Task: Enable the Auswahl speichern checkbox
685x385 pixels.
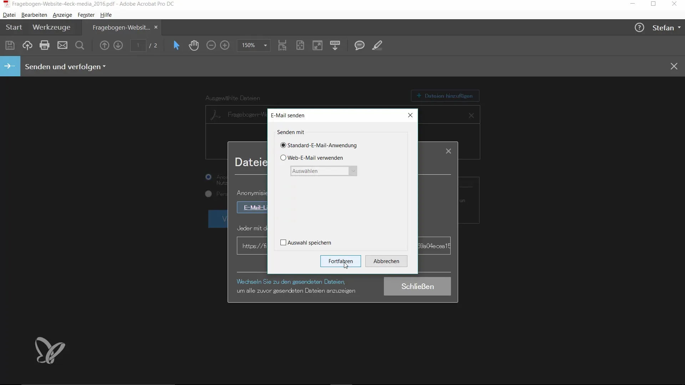Action: point(283,243)
